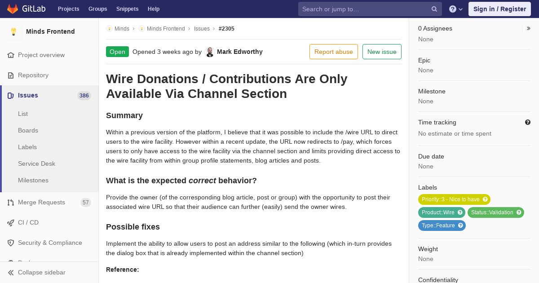Image resolution: width=539 pixels, height=283 pixels.
Task: Open Project overview via house icon
Action: tap(11, 55)
